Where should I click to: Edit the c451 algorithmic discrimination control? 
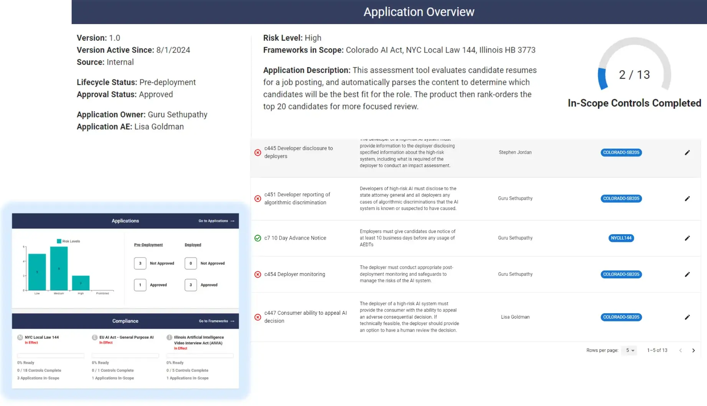(687, 199)
